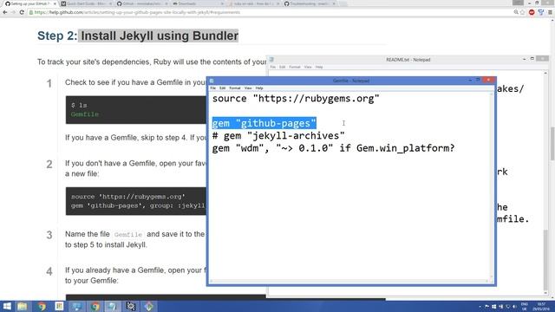The image size is (555, 312).
Task: Open Edit menu in README.txt Notepad
Action: [282, 67]
